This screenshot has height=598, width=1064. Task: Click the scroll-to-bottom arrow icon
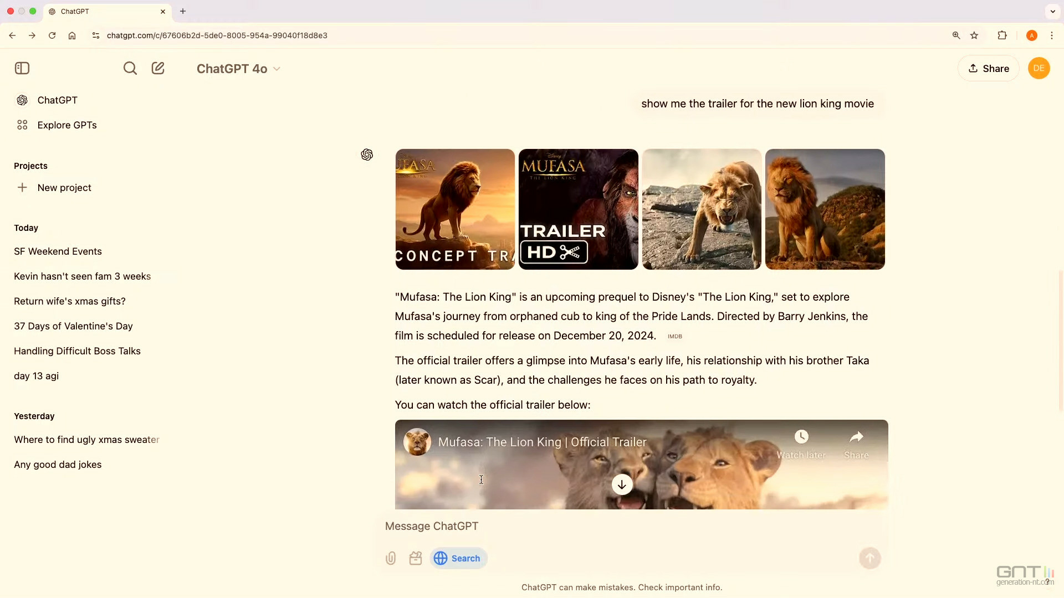(x=622, y=484)
